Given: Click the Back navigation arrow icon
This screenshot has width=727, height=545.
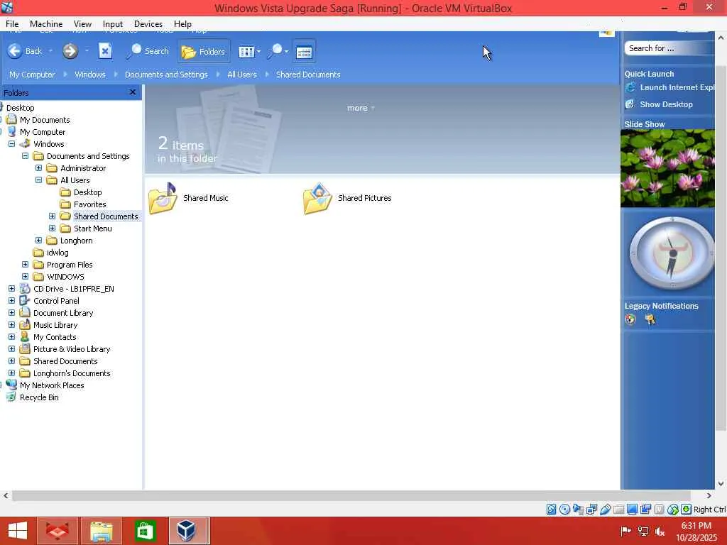Looking at the screenshot, I should point(14,51).
